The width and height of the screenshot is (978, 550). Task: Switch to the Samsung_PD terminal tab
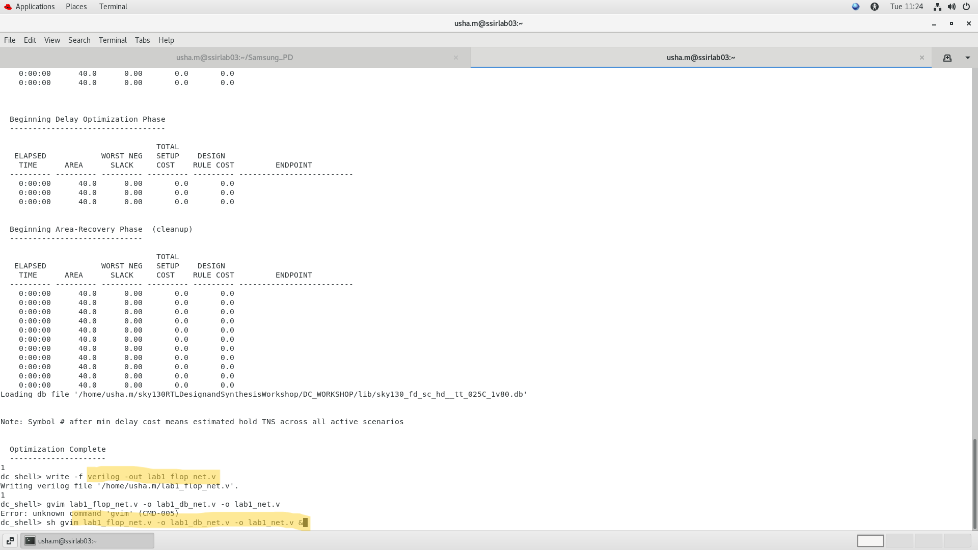(x=234, y=58)
